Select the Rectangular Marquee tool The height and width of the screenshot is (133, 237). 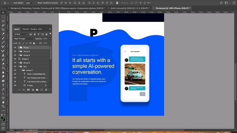coord(3,17)
